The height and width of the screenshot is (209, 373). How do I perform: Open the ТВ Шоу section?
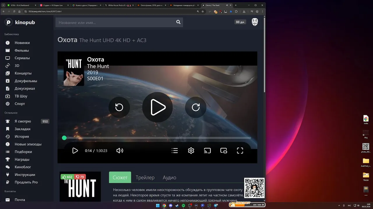[x=21, y=96]
